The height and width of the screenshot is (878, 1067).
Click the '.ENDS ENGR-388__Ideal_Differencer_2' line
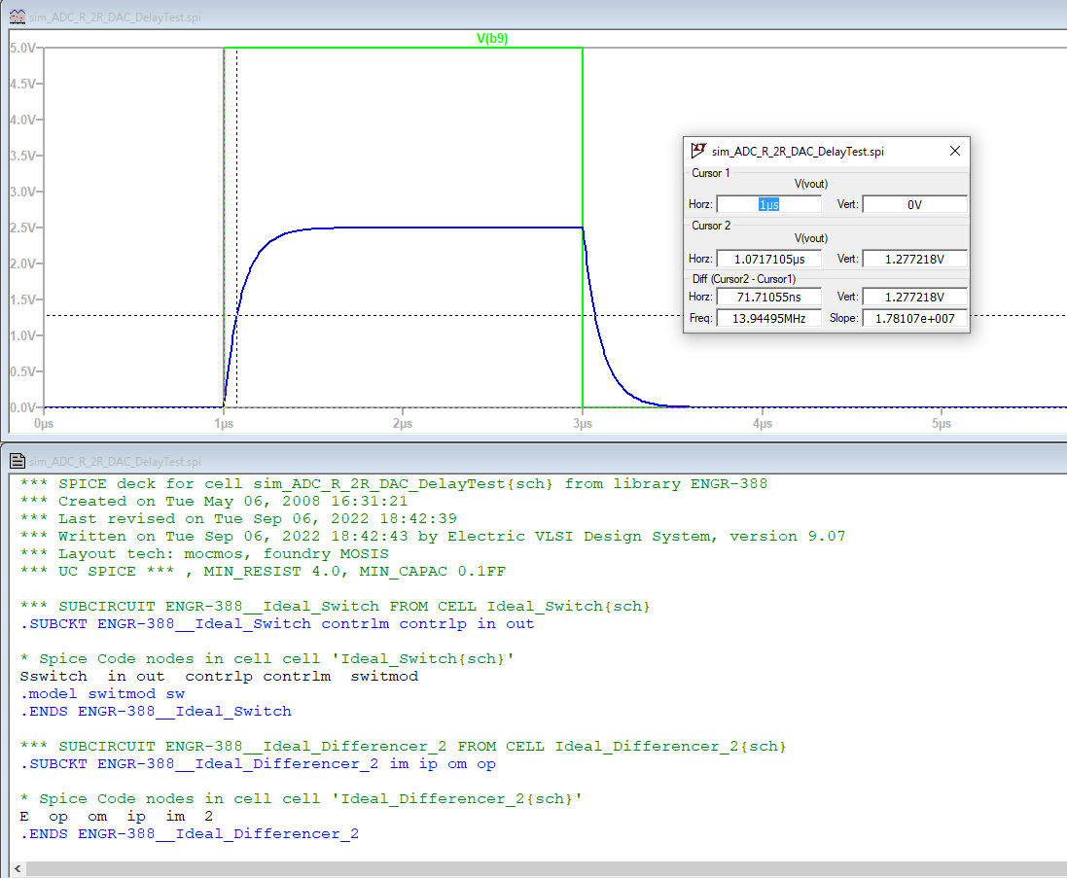coord(189,834)
